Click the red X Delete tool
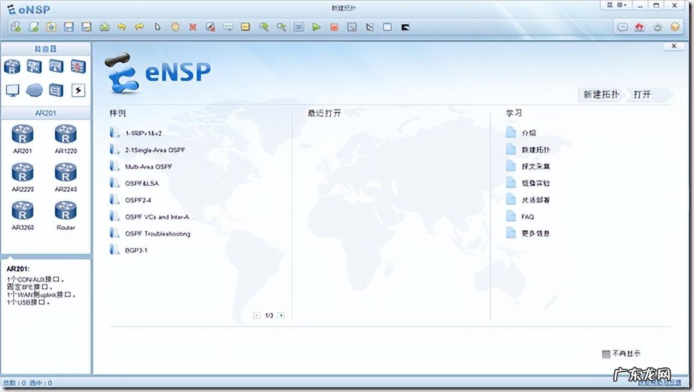The image size is (694, 392). point(193,27)
